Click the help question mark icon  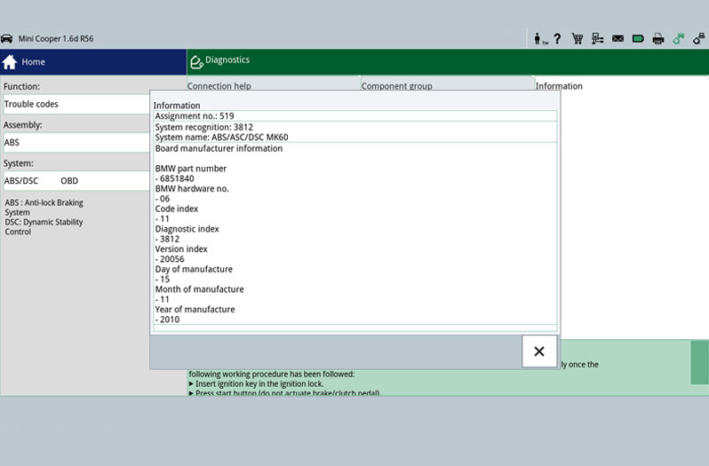(557, 39)
